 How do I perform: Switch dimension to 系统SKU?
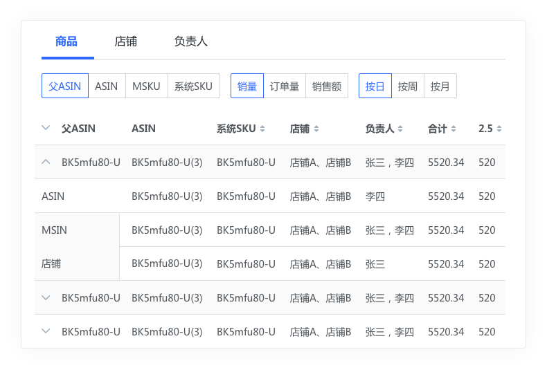pyautogui.click(x=193, y=86)
